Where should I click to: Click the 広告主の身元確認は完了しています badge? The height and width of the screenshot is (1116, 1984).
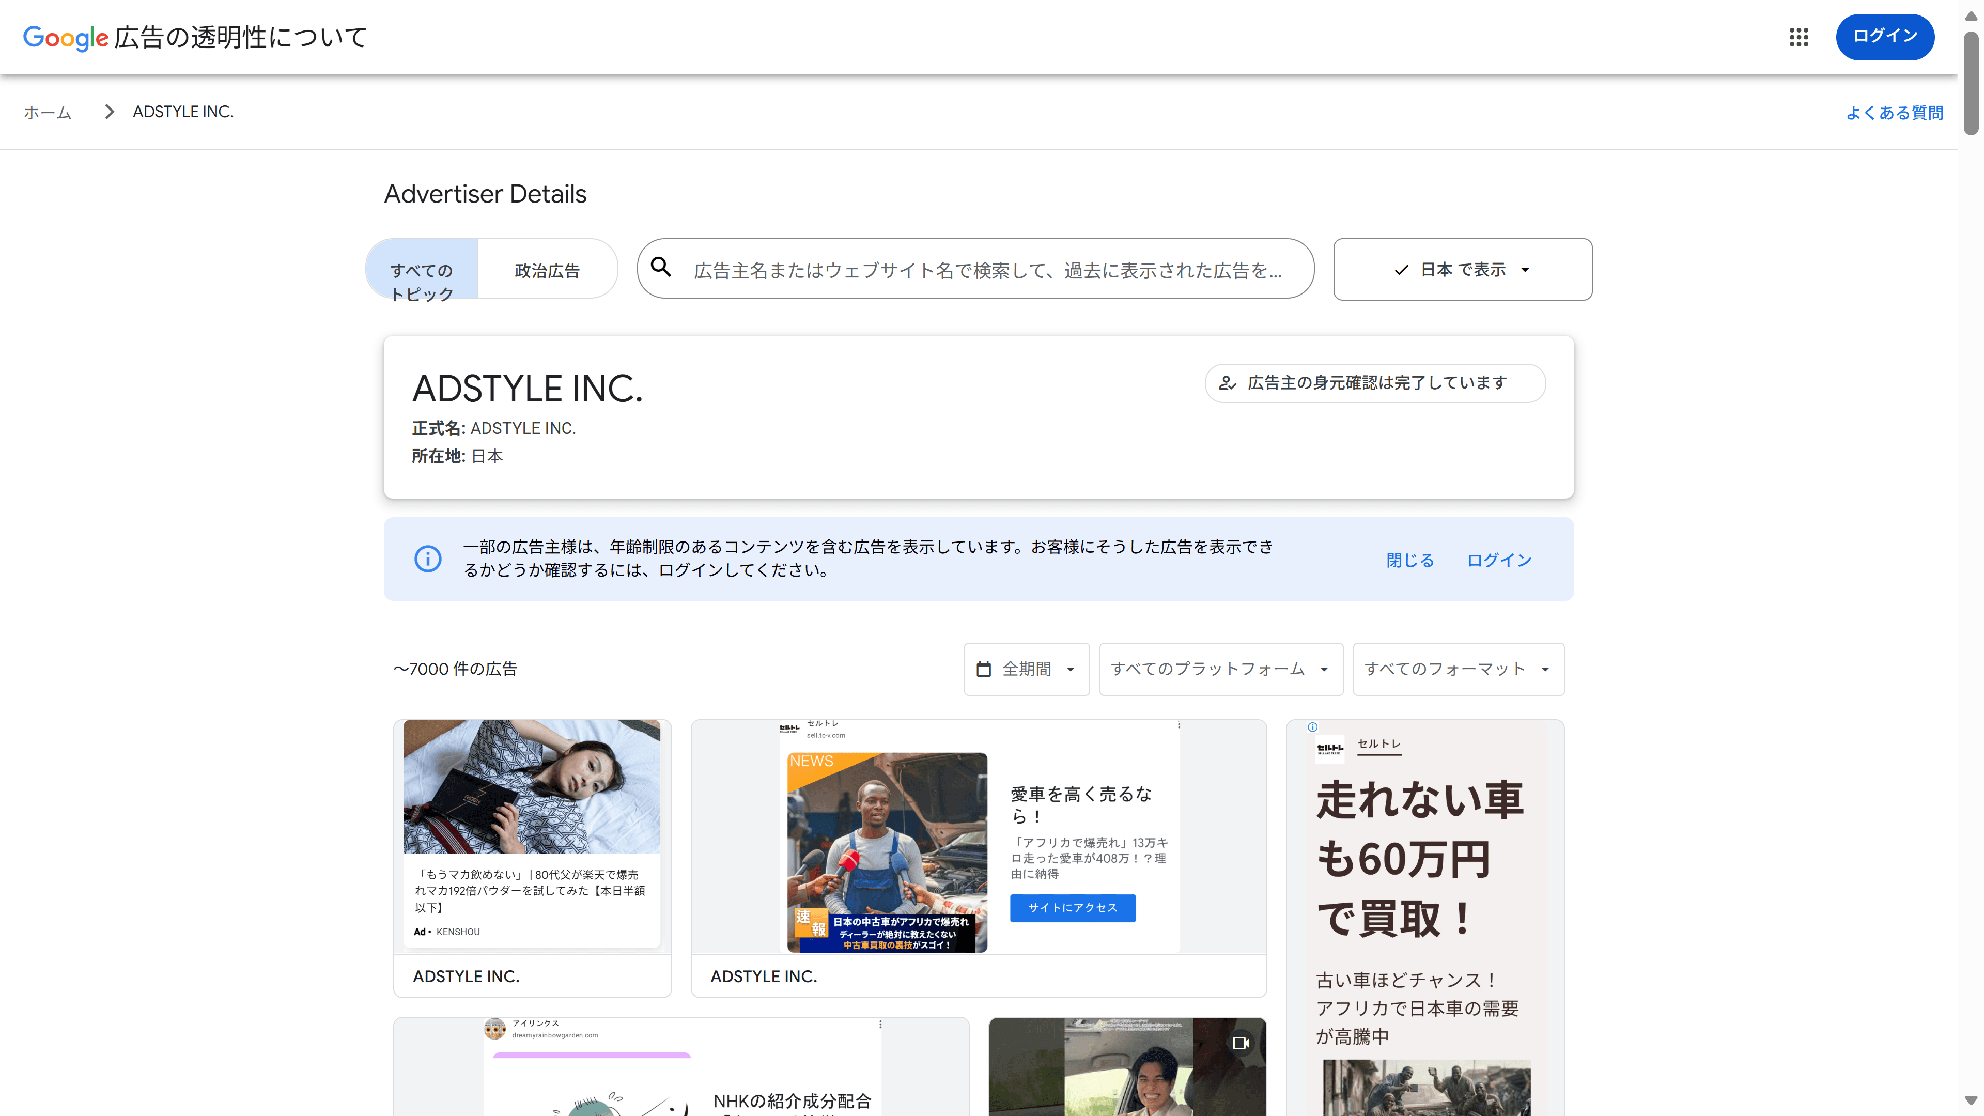tap(1375, 383)
